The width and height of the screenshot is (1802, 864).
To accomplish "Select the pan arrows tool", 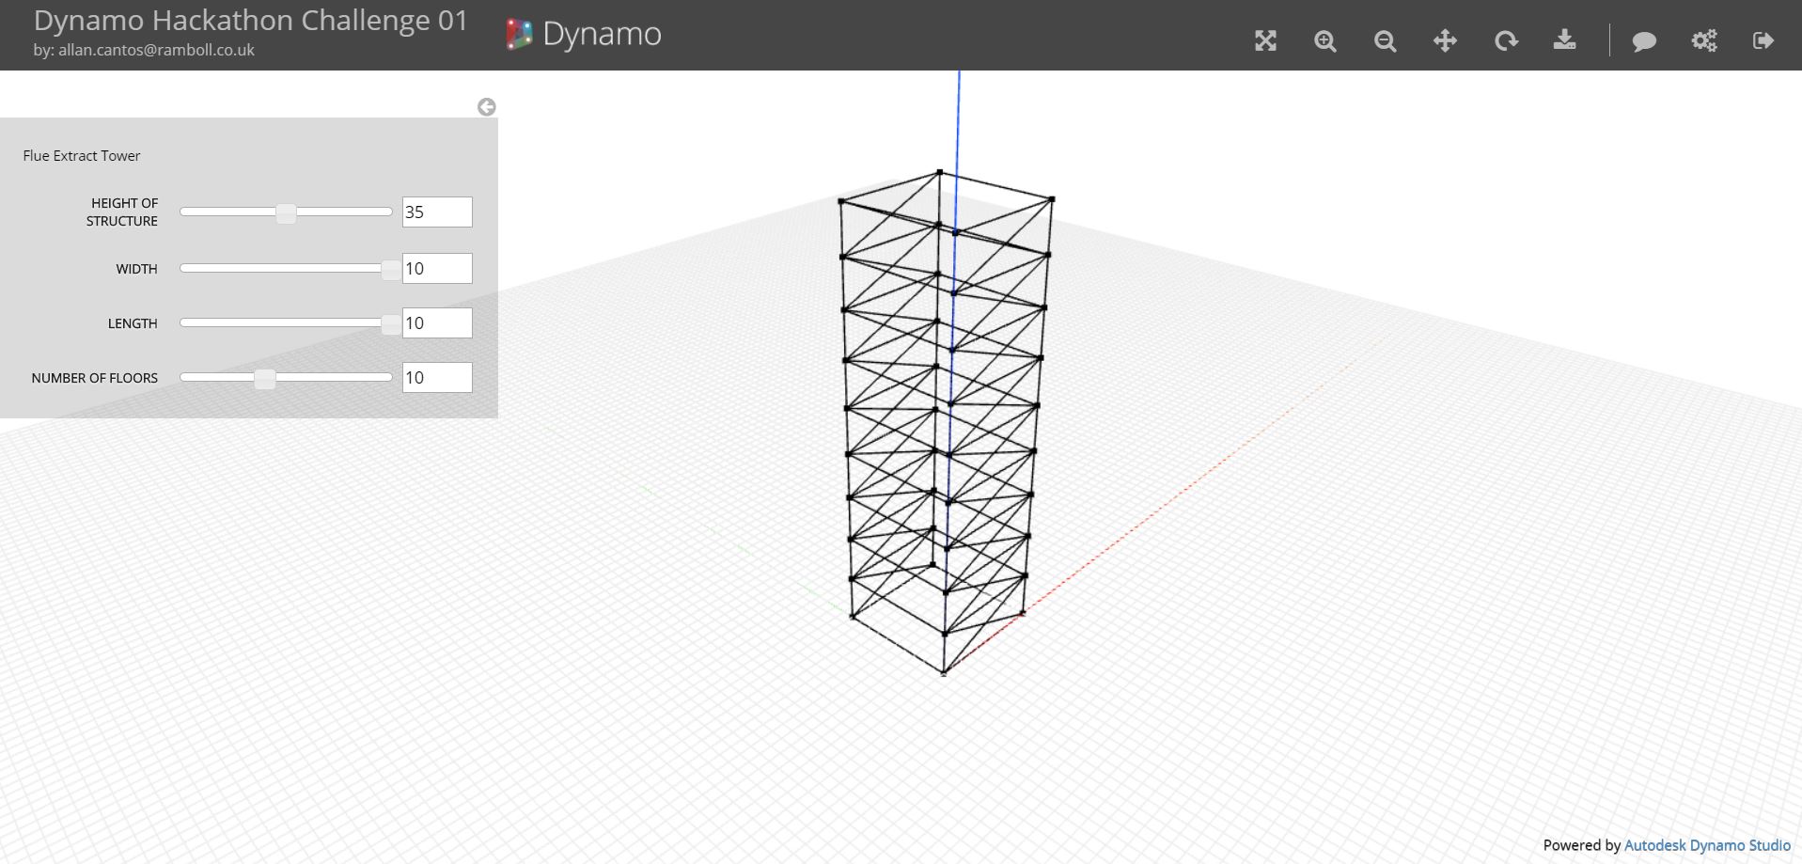I will pyautogui.click(x=1445, y=40).
